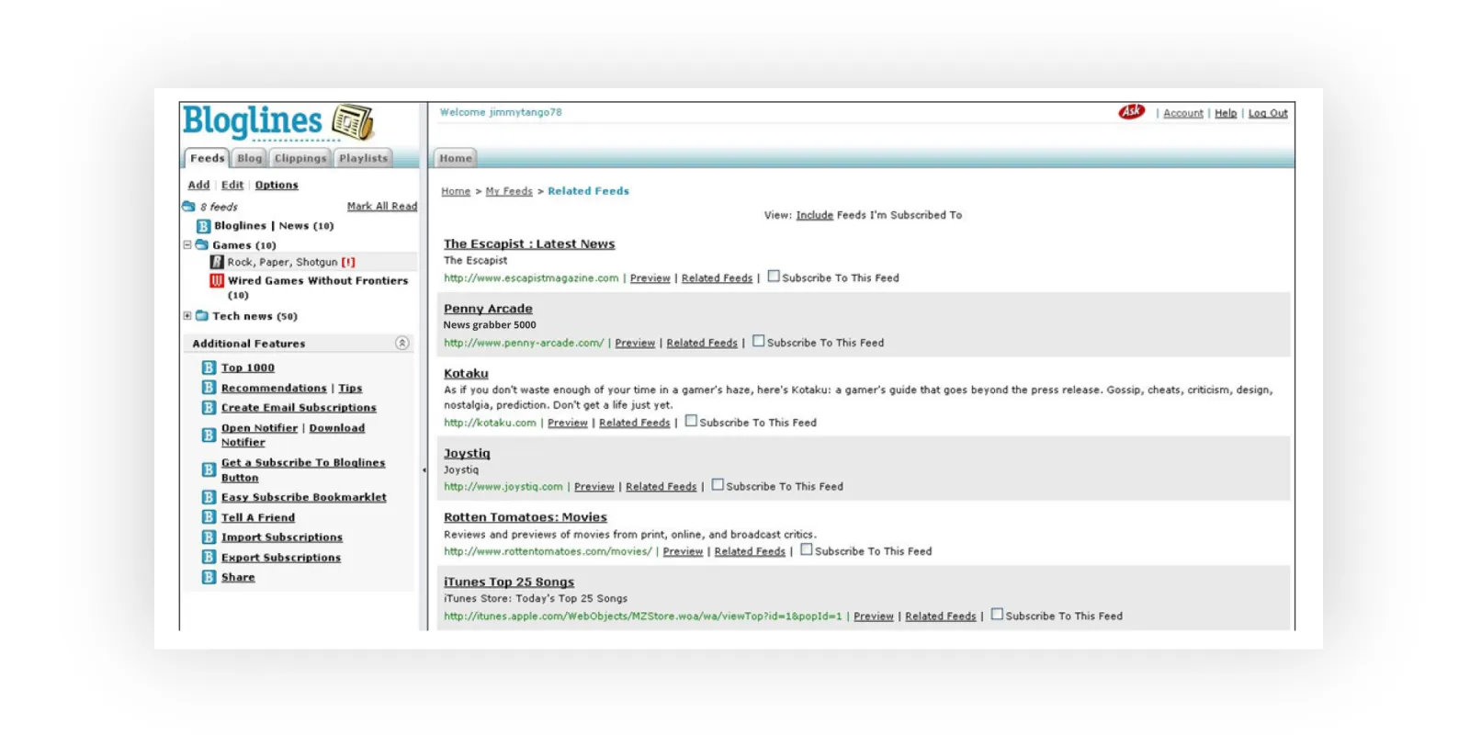Collapse the Additional Features section
This screenshot has width=1470, height=735.
click(x=401, y=343)
